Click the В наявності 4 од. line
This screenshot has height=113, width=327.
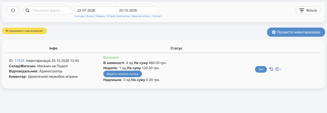click(135, 63)
